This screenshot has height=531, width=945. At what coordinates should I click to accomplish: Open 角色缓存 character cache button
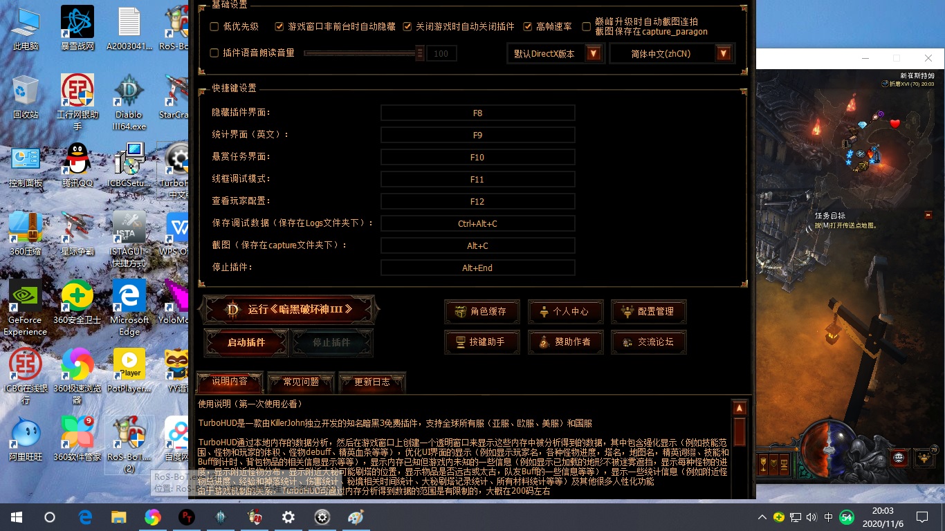(481, 312)
